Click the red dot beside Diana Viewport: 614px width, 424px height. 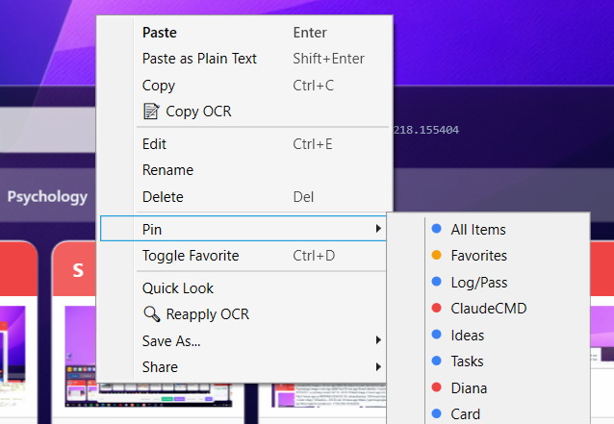pyautogui.click(x=436, y=388)
